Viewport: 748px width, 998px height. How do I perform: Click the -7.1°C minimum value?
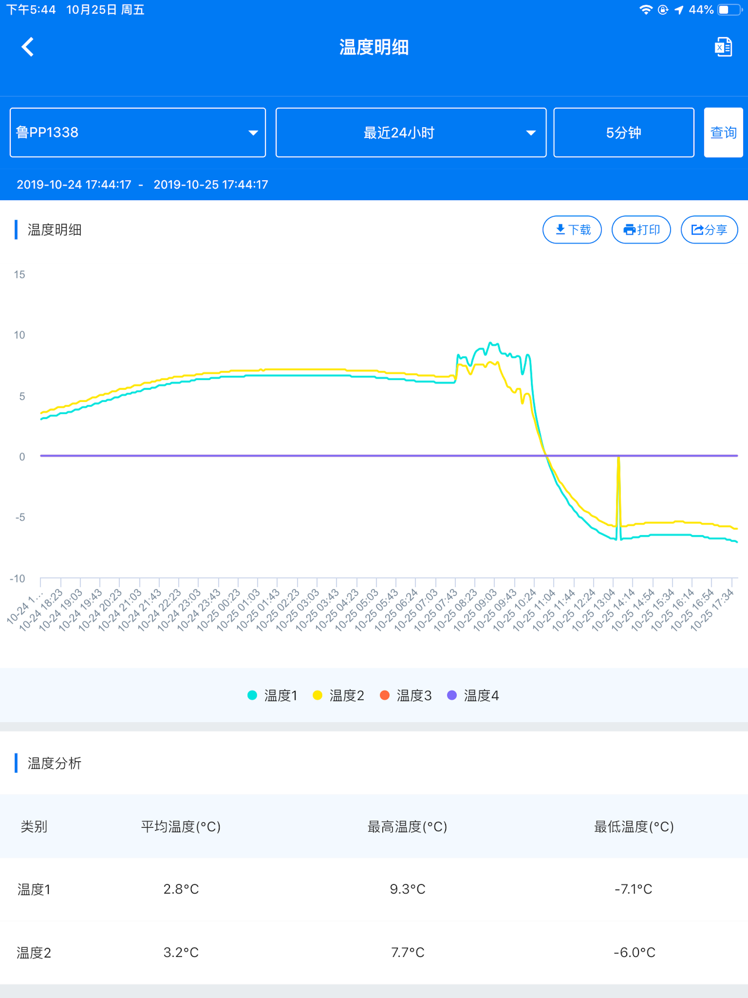tap(633, 889)
